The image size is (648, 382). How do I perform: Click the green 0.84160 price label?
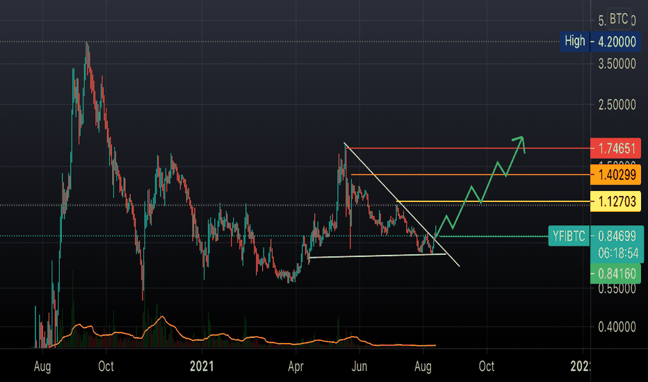tap(616, 274)
